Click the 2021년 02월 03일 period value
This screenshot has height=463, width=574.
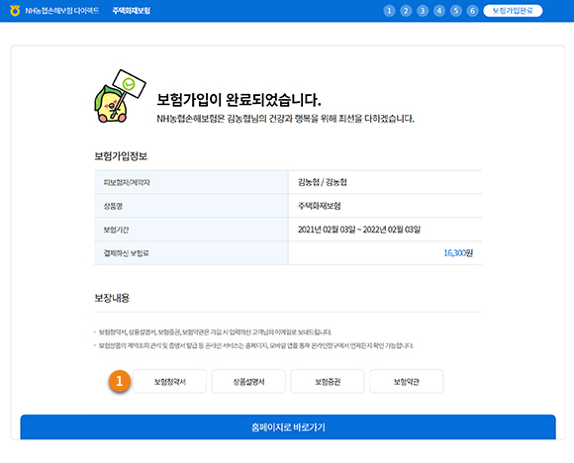pyautogui.click(x=359, y=230)
